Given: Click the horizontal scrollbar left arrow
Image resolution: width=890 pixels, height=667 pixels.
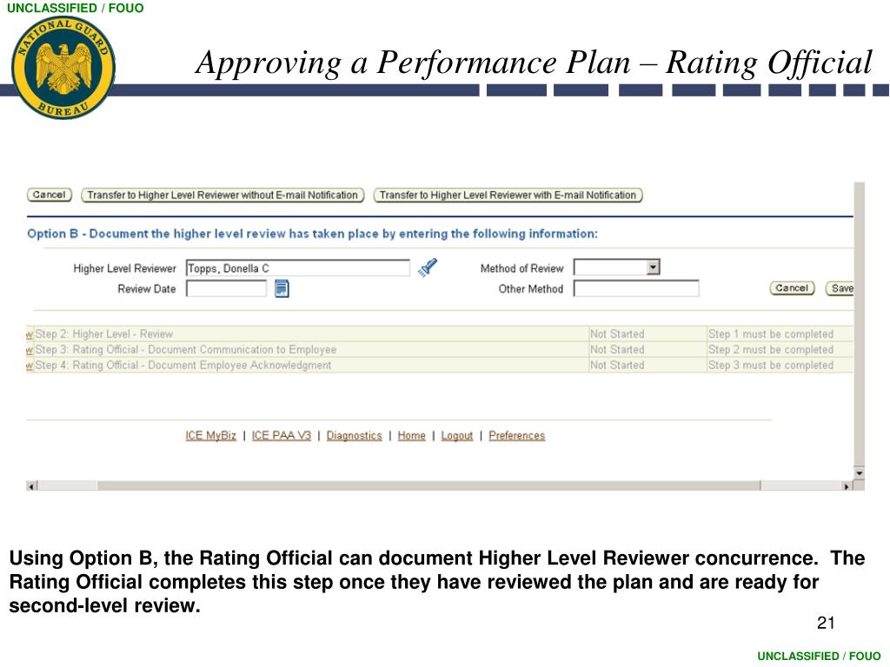Looking at the screenshot, I should click(32, 486).
